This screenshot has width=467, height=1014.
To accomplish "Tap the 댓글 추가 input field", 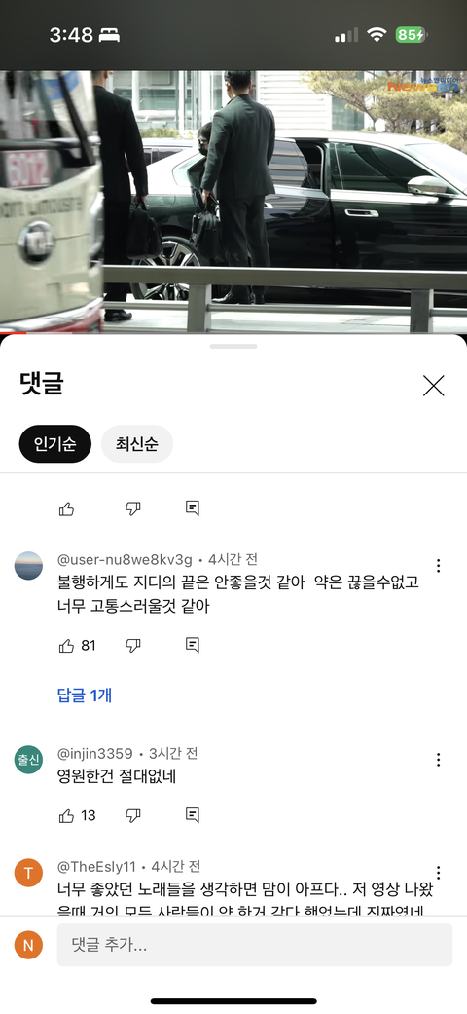I will coord(255,945).
